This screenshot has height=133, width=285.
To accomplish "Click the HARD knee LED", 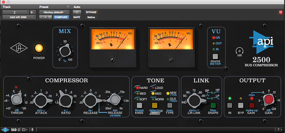I will 138,88.
